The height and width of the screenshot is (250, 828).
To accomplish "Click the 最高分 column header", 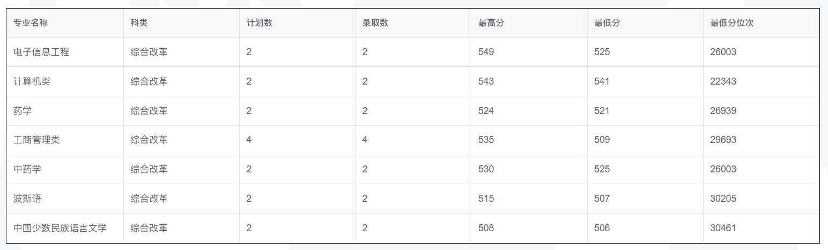I will pyautogui.click(x=491, y=23).
